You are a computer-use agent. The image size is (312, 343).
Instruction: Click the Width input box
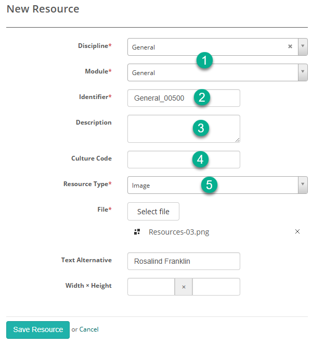tap(151, 287)
